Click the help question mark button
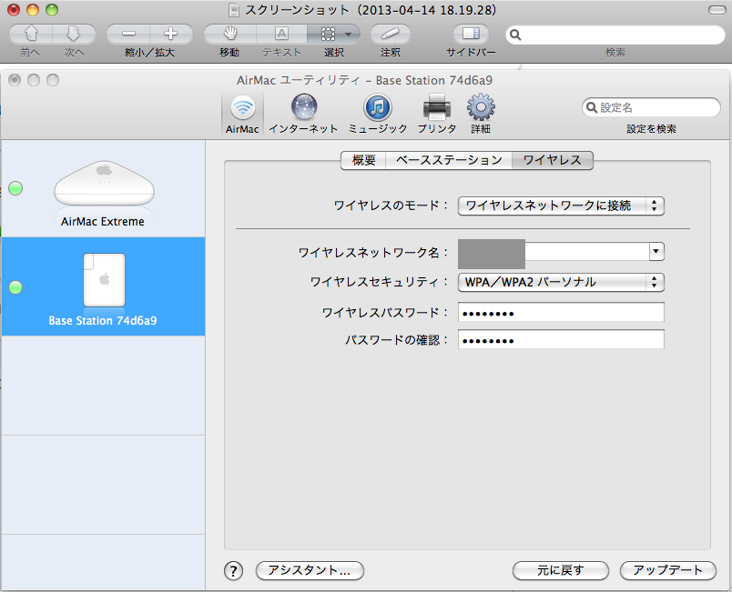This screenshot has width=732, height=592. [x=234, y=570]
